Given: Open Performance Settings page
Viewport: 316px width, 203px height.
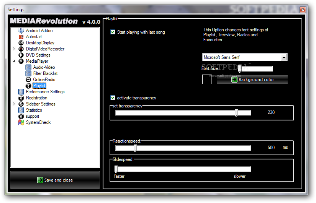Looking at the screenshot, I should (x=45, y=92).
